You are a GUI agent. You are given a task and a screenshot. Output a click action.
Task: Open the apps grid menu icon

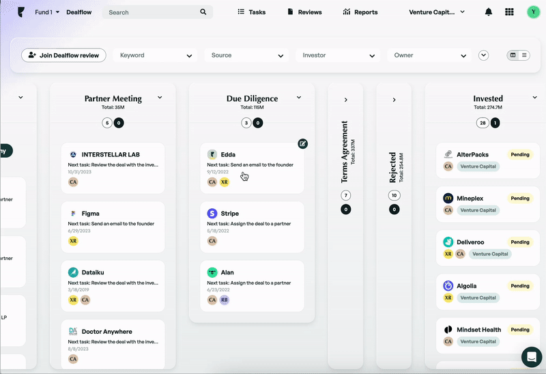point(509,12)
